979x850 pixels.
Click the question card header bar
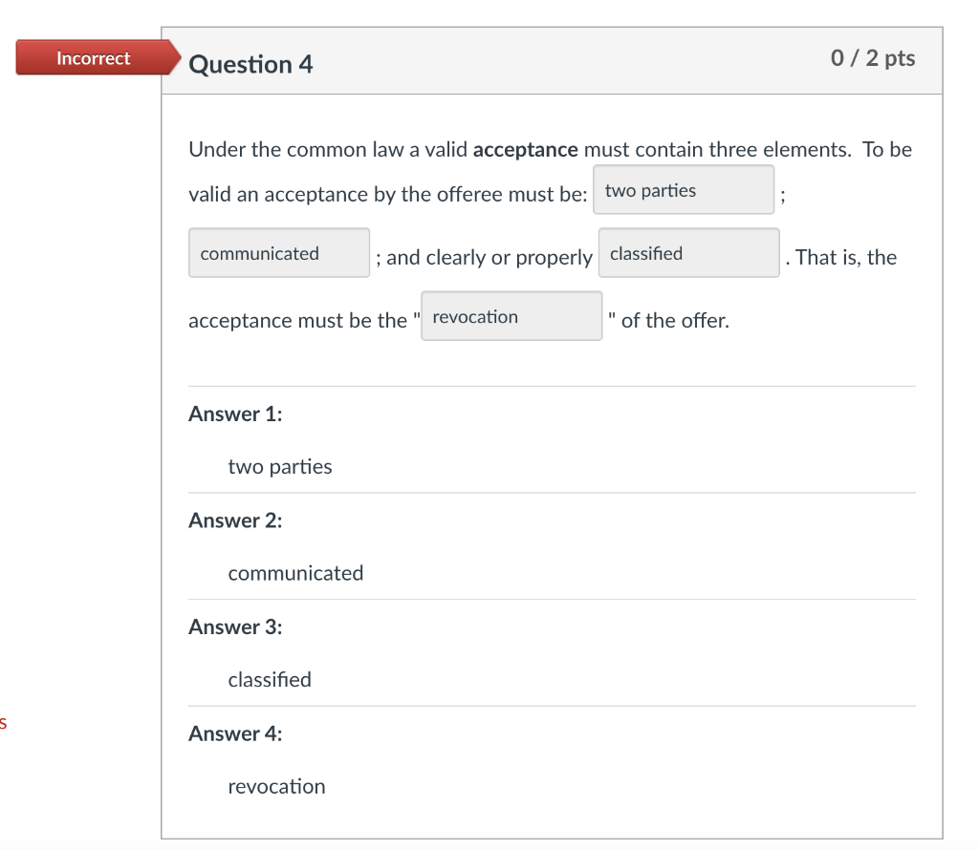(x=574, y=59)
